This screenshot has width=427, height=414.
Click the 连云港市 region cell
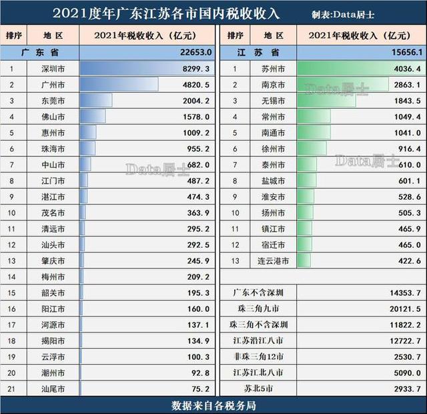point(273,261)
